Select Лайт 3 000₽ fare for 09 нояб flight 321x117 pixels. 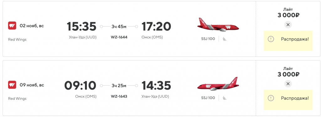pyautogui.click(x=288, y=72)
